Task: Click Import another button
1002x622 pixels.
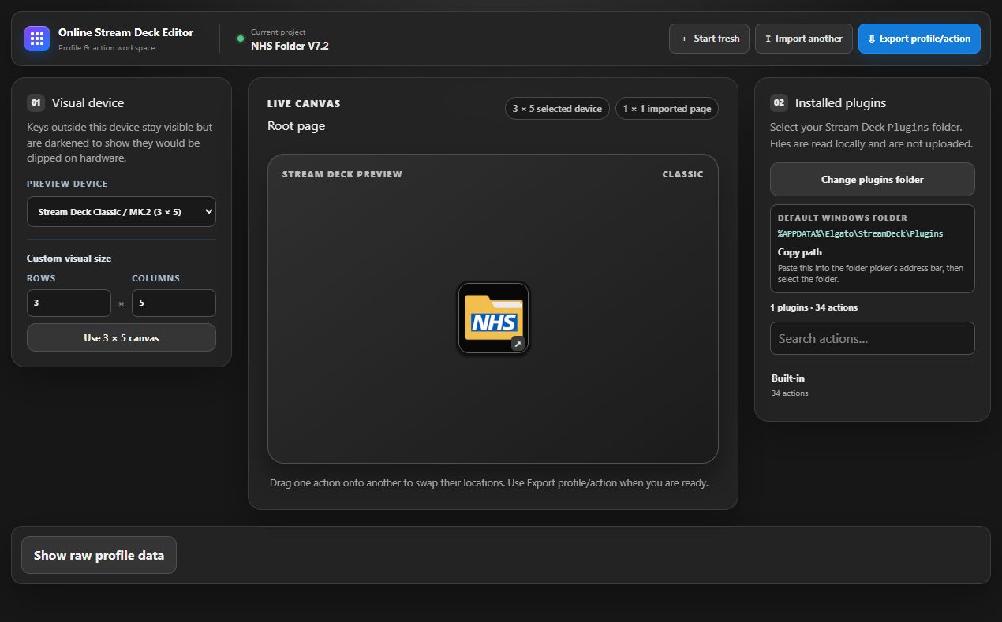Action: click(803, 39)
